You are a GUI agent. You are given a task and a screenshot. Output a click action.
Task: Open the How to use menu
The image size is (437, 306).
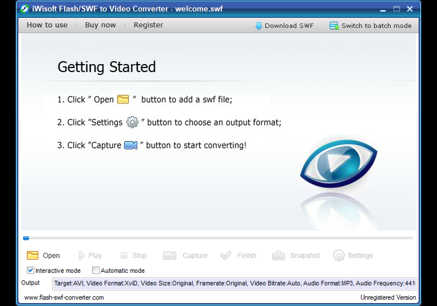pos(47,25)
